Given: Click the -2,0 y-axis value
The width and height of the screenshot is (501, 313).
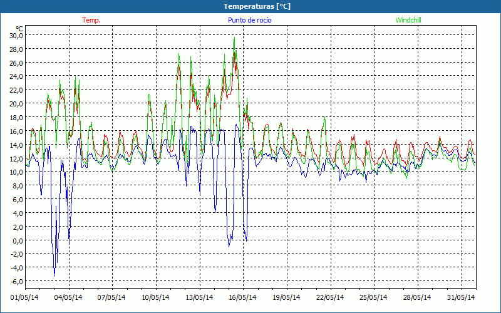Looking at the screenshot, I should click(x=17, y=254).
